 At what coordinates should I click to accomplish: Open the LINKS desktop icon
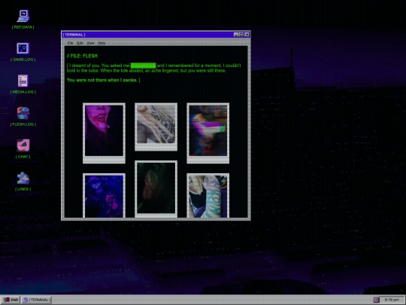(23, 181)
